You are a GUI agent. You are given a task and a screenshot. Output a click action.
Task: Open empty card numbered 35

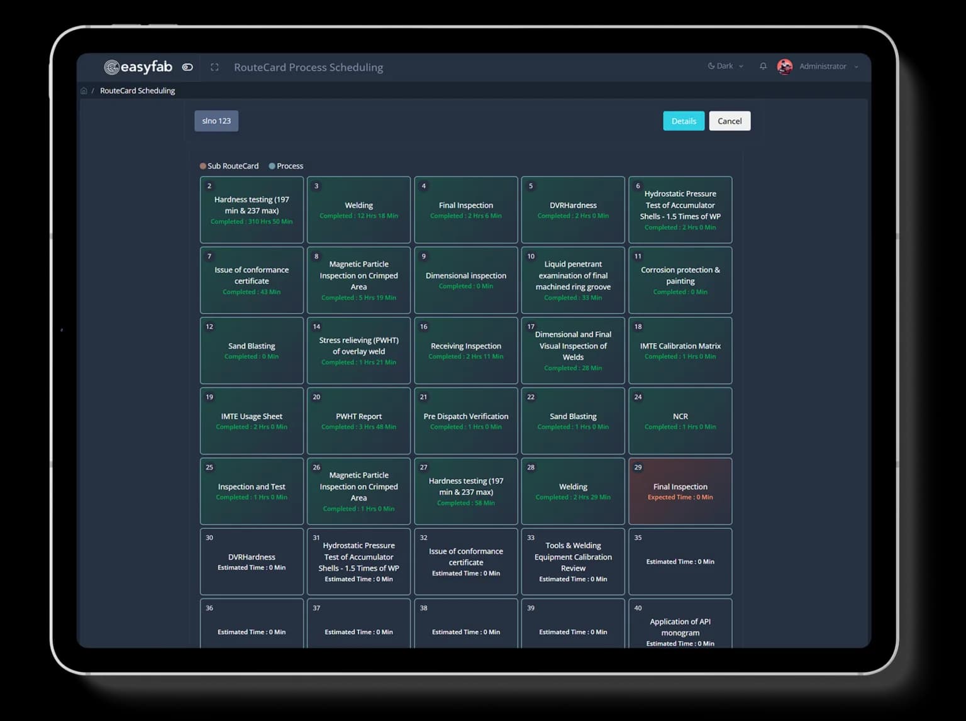[680, 562]
